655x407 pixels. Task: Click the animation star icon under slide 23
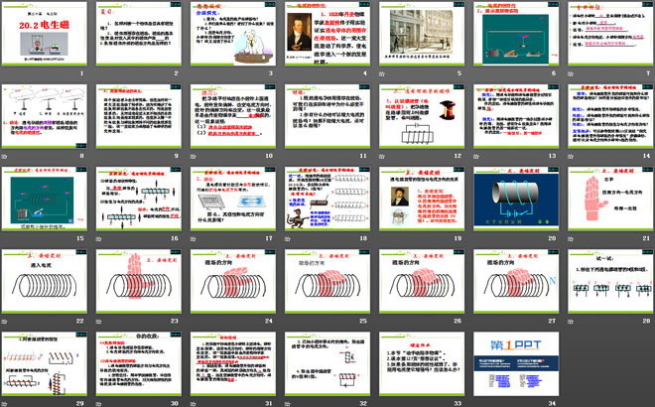(98, 322)
